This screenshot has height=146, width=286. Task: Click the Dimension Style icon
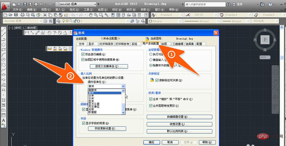[187, 15]
